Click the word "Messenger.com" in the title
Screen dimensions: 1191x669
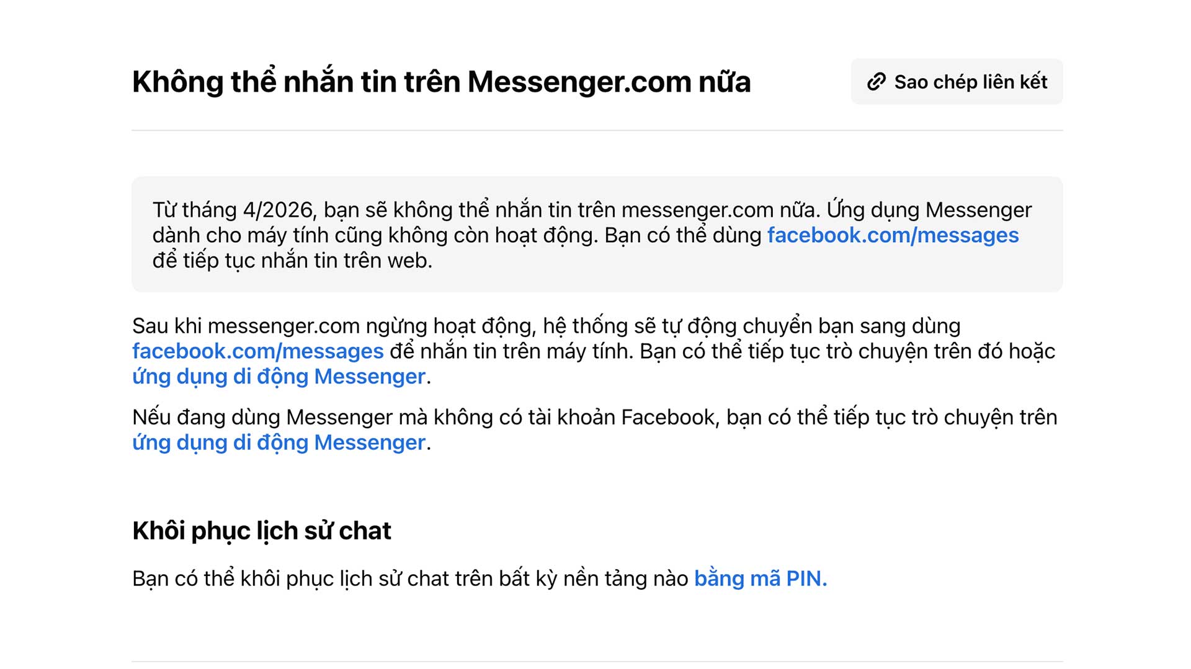tap(579, 82)
